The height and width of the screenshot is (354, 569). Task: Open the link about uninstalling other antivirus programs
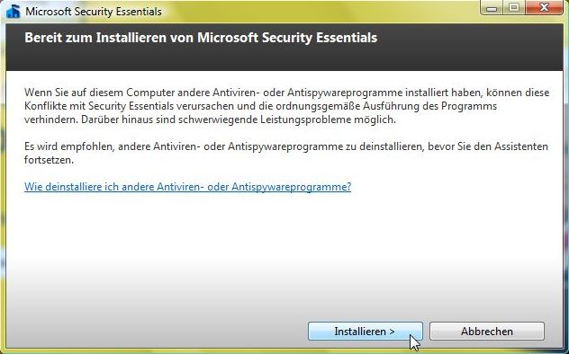pyautogui.click(x=187, y=187)
